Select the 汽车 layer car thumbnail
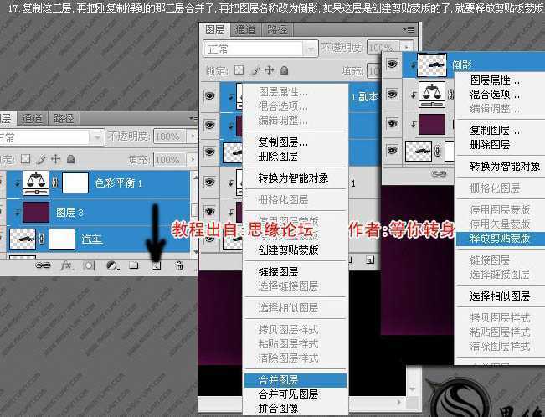Screen dimensions: 545x417 pyautogui.click(x=23, y=239)
